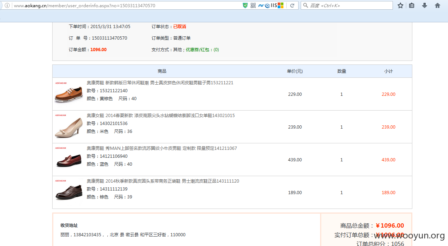Click unit price 239.00

[x=295, y=127]
